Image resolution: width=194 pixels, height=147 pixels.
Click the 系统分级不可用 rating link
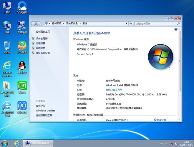click(x=114, y=90)
